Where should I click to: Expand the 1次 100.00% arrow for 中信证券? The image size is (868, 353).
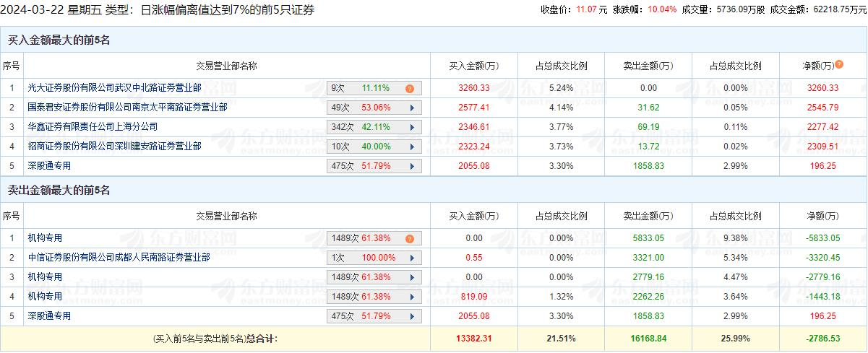pos(411,258)
